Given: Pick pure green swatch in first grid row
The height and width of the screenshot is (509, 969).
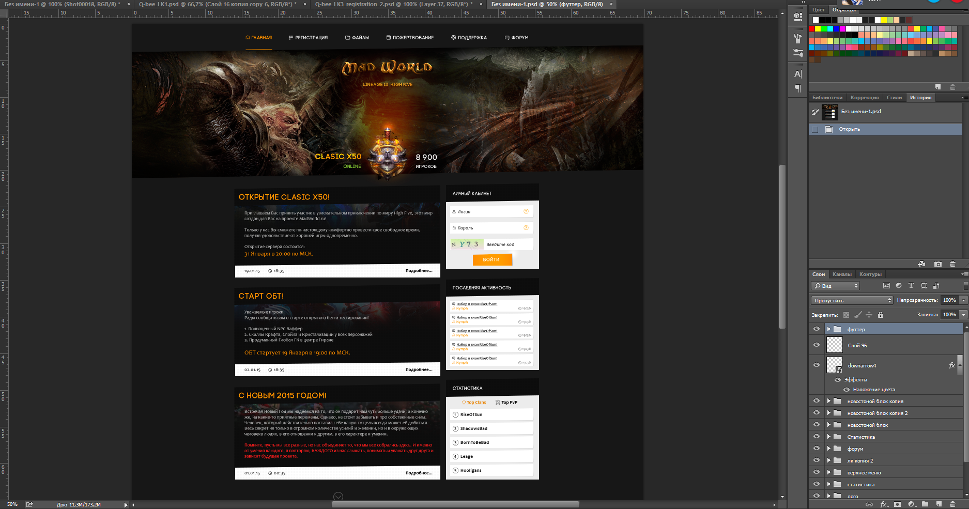Looking at the screenshot, I should coord(824,29).
